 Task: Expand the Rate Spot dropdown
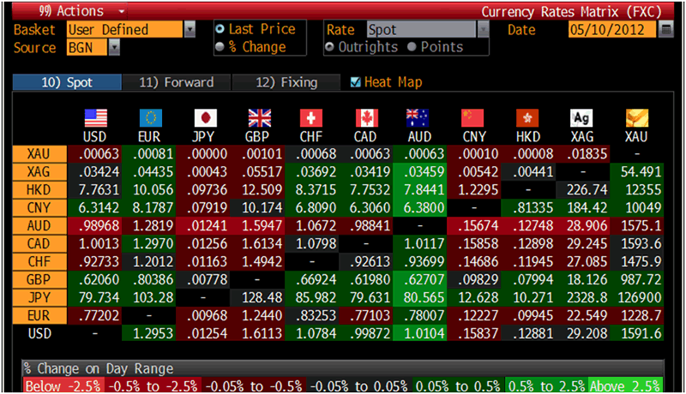tap(482, 30)
